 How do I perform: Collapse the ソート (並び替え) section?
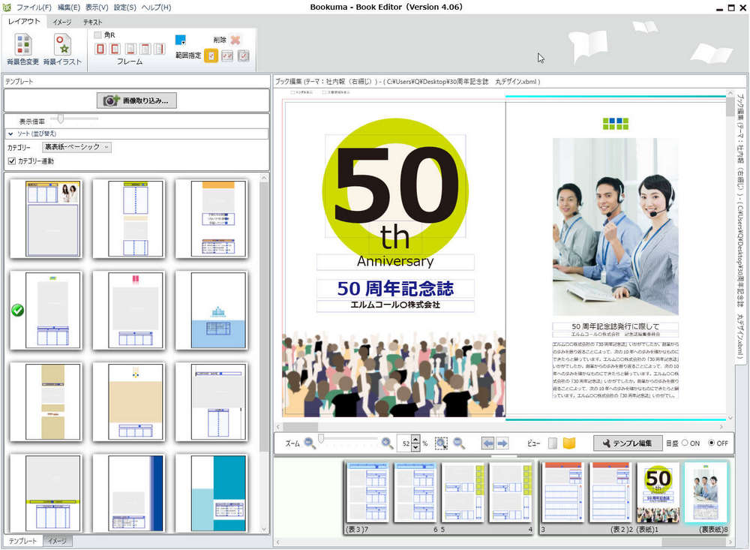click(x=11, y=133)
